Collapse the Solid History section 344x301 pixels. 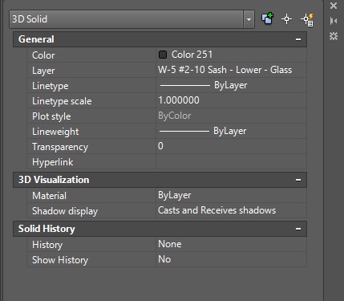[x=298, y=229]
